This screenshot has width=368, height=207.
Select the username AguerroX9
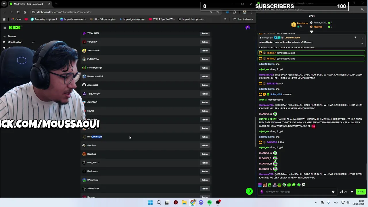[x=93, y=85]
